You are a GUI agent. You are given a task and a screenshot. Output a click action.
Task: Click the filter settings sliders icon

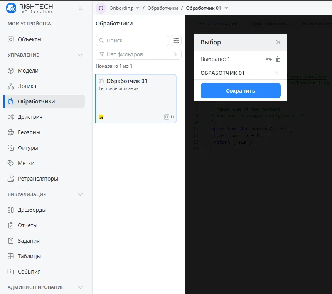176,41
